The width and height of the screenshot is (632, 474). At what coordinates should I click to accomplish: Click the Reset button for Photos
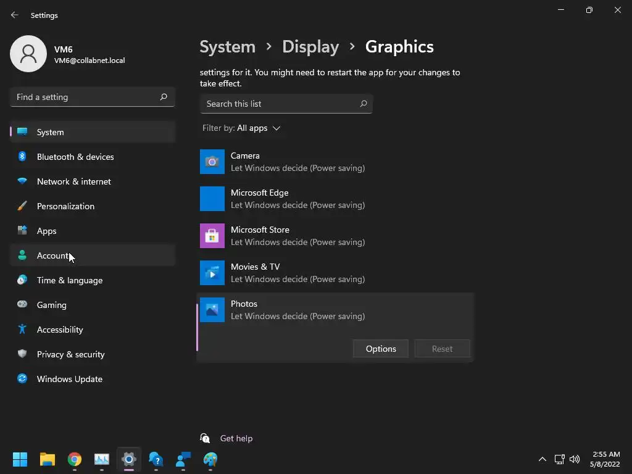[442, 349]
